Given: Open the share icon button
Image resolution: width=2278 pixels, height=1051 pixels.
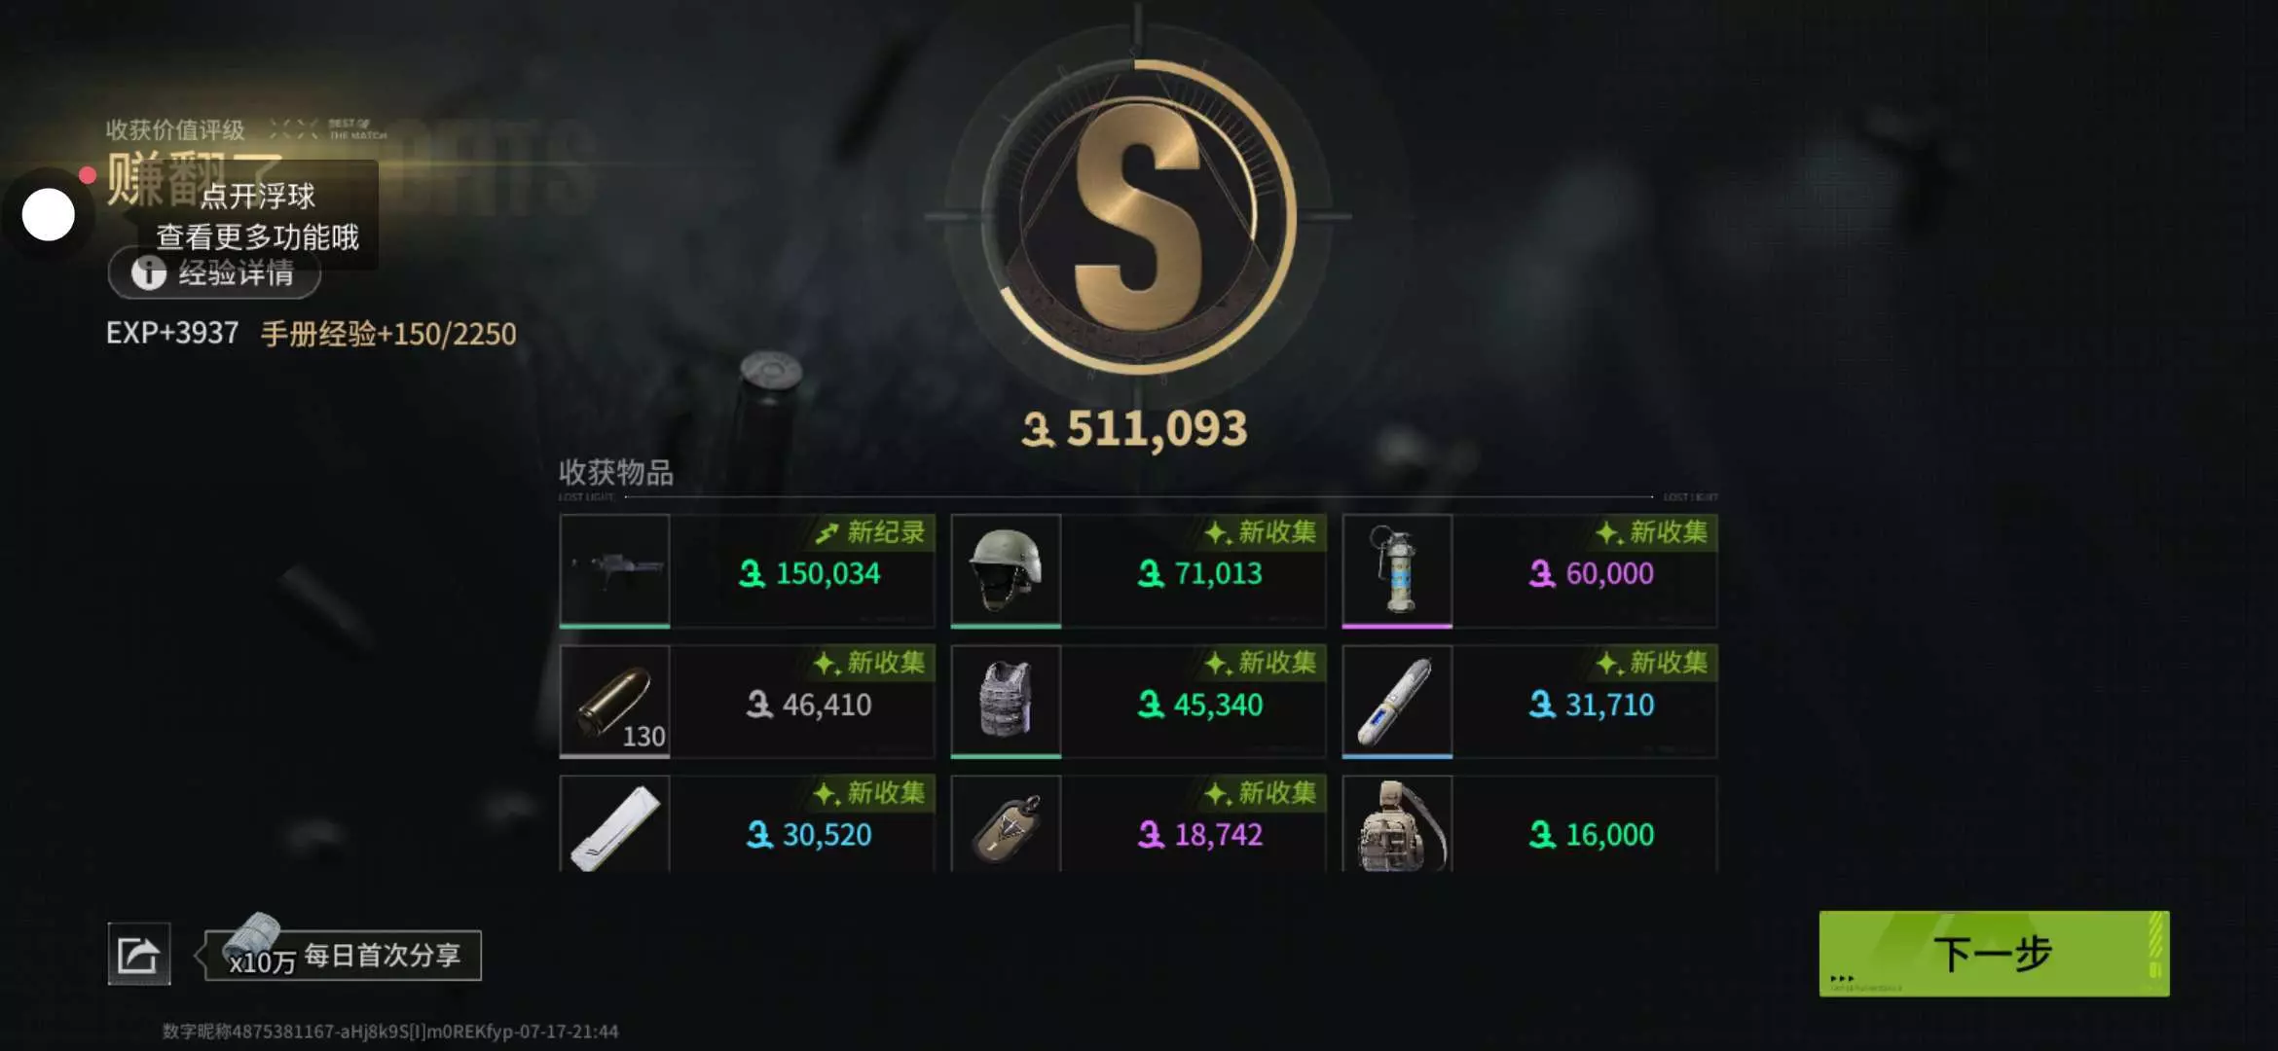Looking at the screenshot, I should click(x=139, y=954).
